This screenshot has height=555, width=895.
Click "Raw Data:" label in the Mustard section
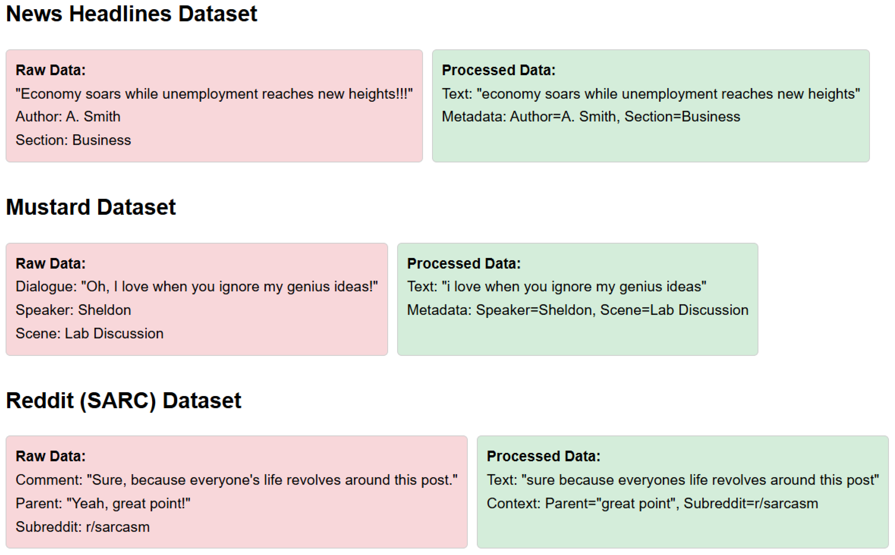click(x=51, y=263)
